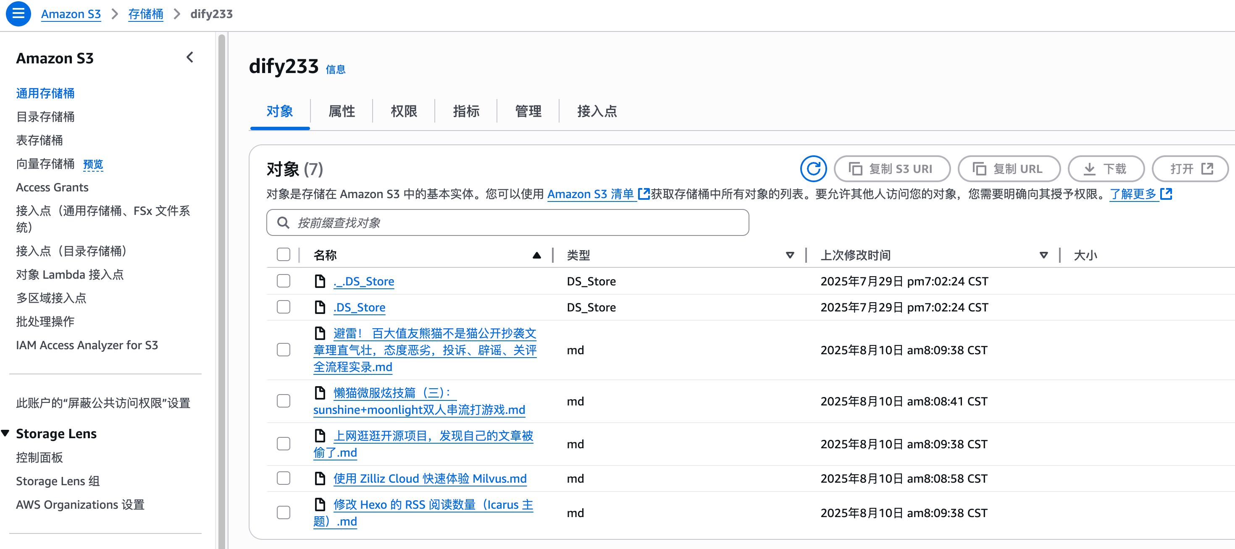Click the Download button with arrow icon

[x=1106, y=169]
